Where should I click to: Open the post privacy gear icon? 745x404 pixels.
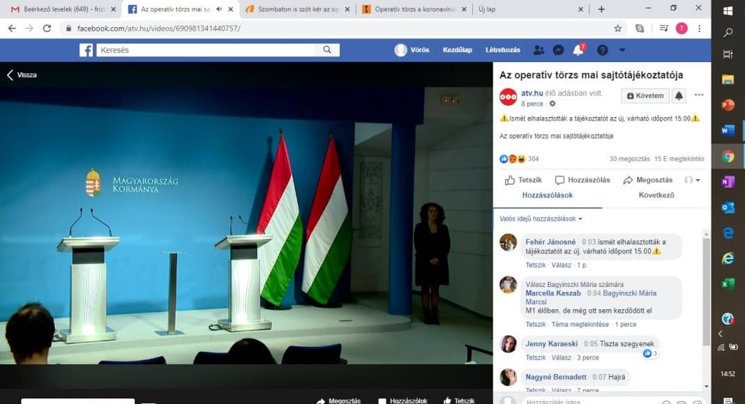pyautogui.click(x=552, y=103)
